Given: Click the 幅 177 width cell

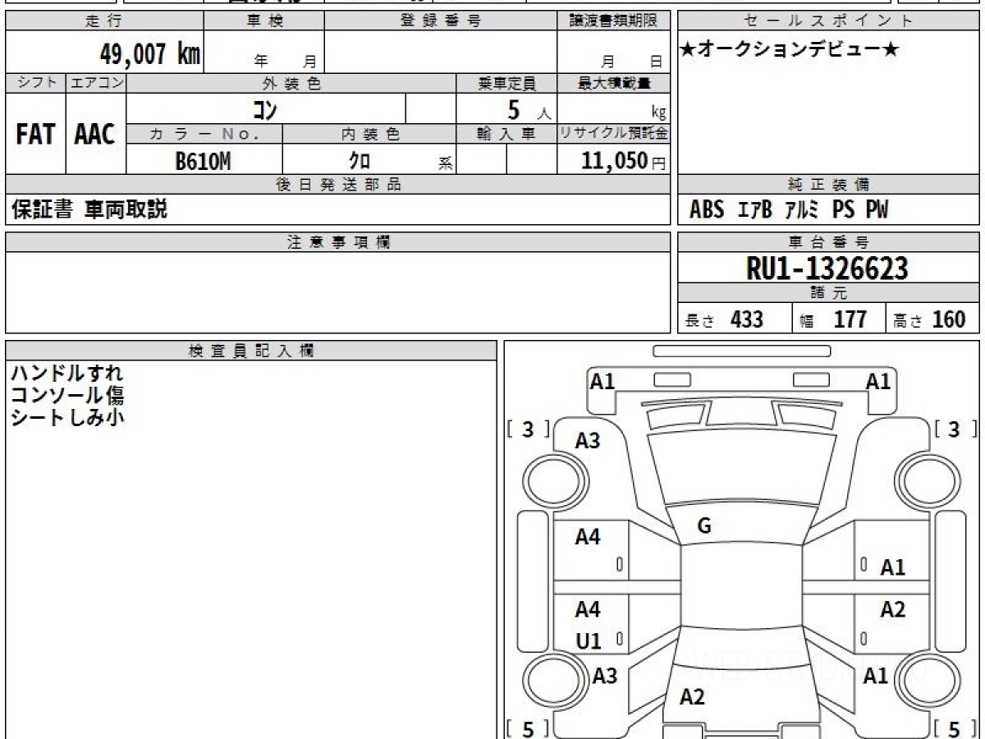Looking at the screenshot, I should pyautogui.click(x=839, y=319).
